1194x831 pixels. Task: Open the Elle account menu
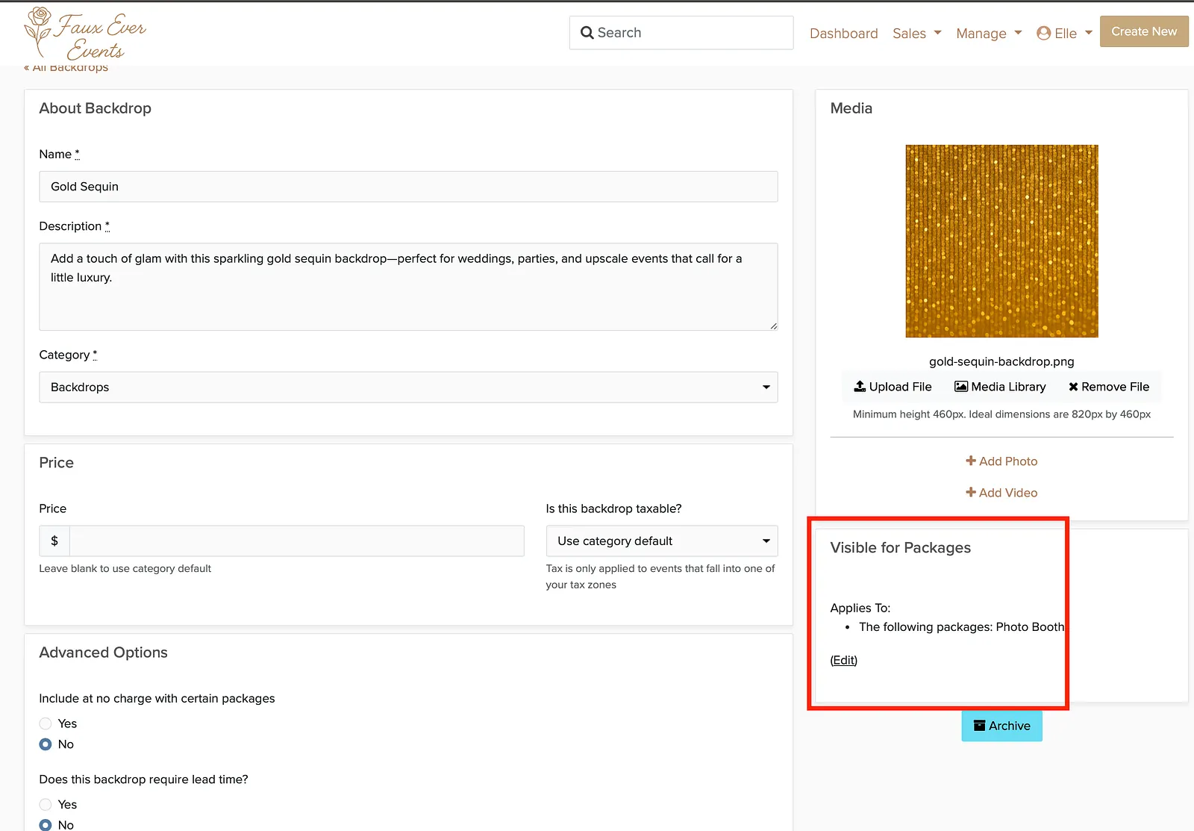[x=1065, y=34]
